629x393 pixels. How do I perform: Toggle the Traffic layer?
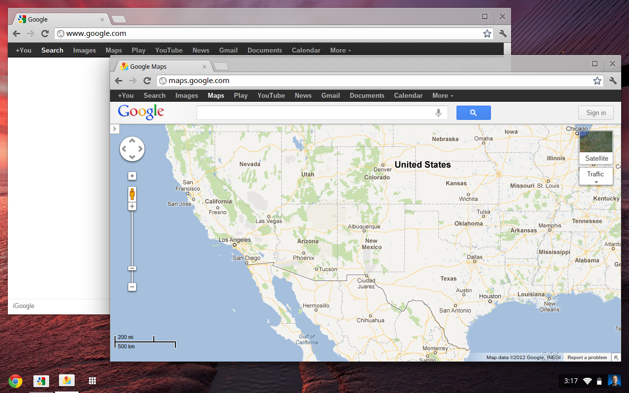596,174
